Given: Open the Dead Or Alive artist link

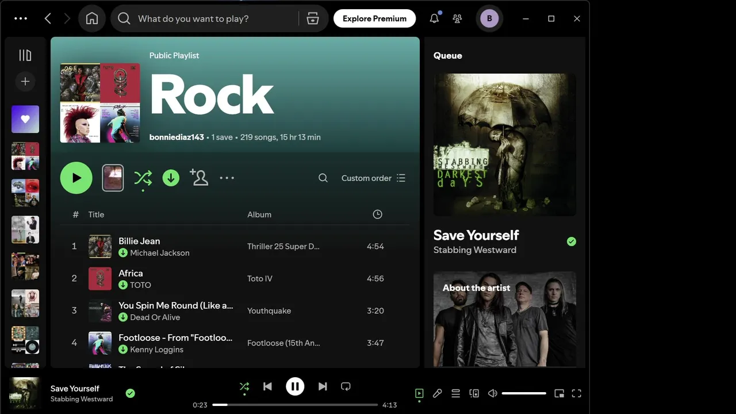Looking at the screenshot, I should (x=155, y=317).
